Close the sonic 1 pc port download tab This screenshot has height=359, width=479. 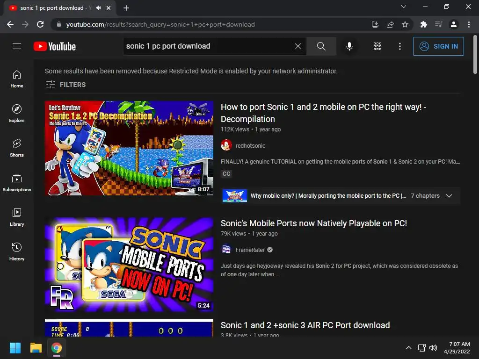click(109, 8)
